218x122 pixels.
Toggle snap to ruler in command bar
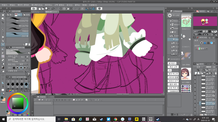87,9
